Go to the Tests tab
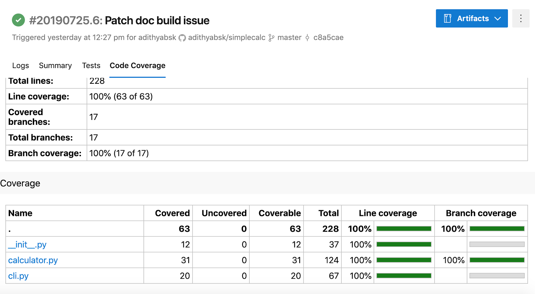535x294 pixels. 91,65
